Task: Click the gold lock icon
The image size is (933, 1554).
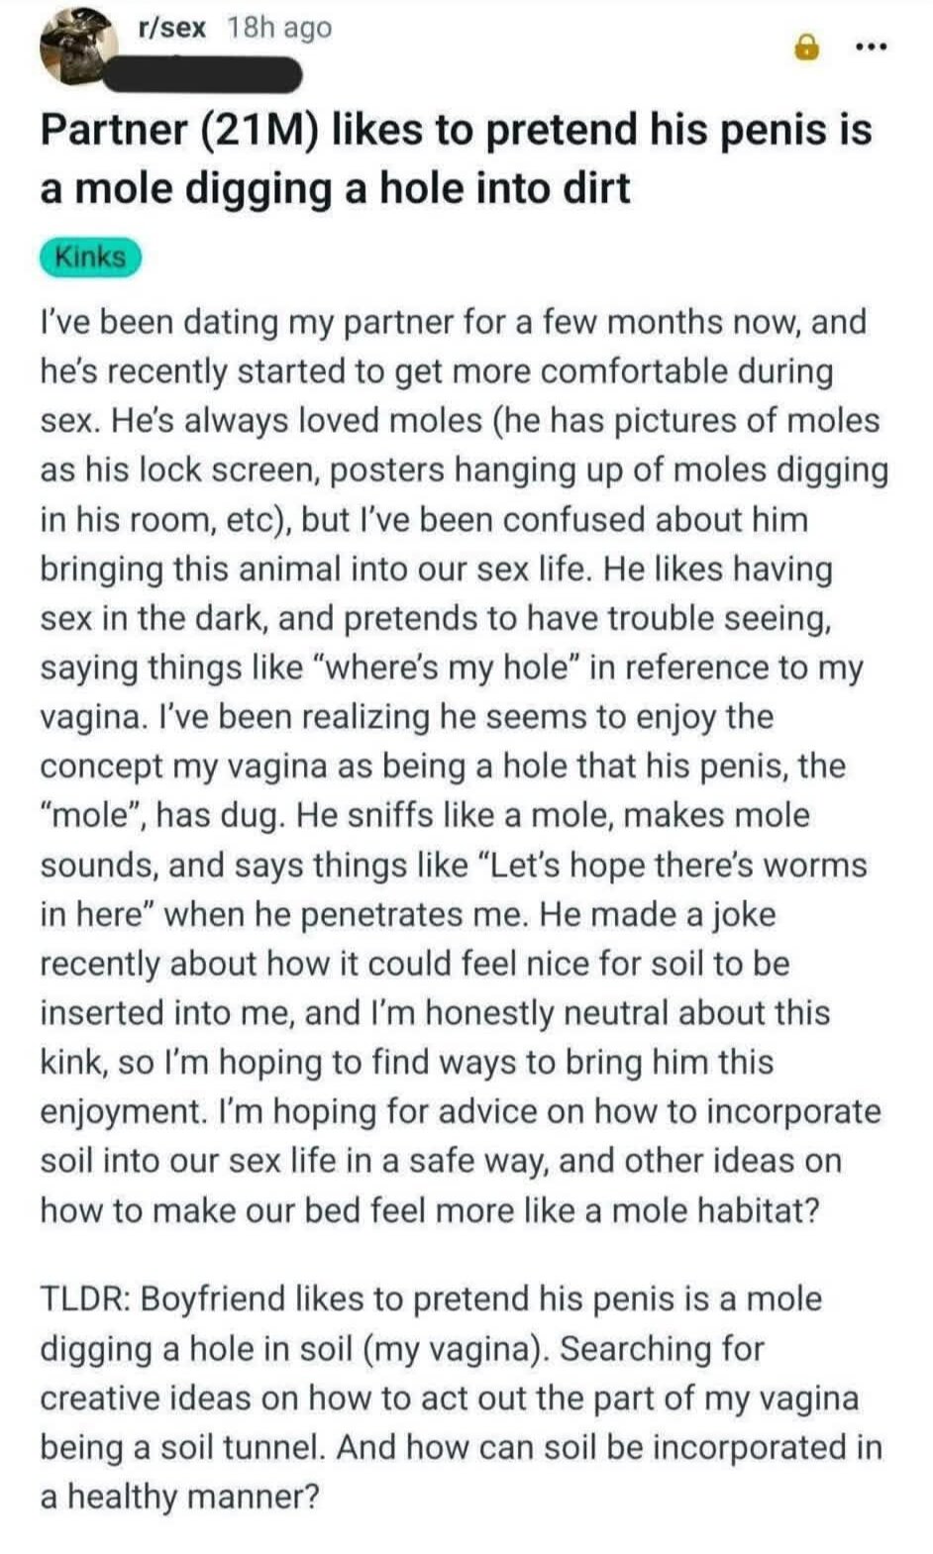Action: [808, 47]
